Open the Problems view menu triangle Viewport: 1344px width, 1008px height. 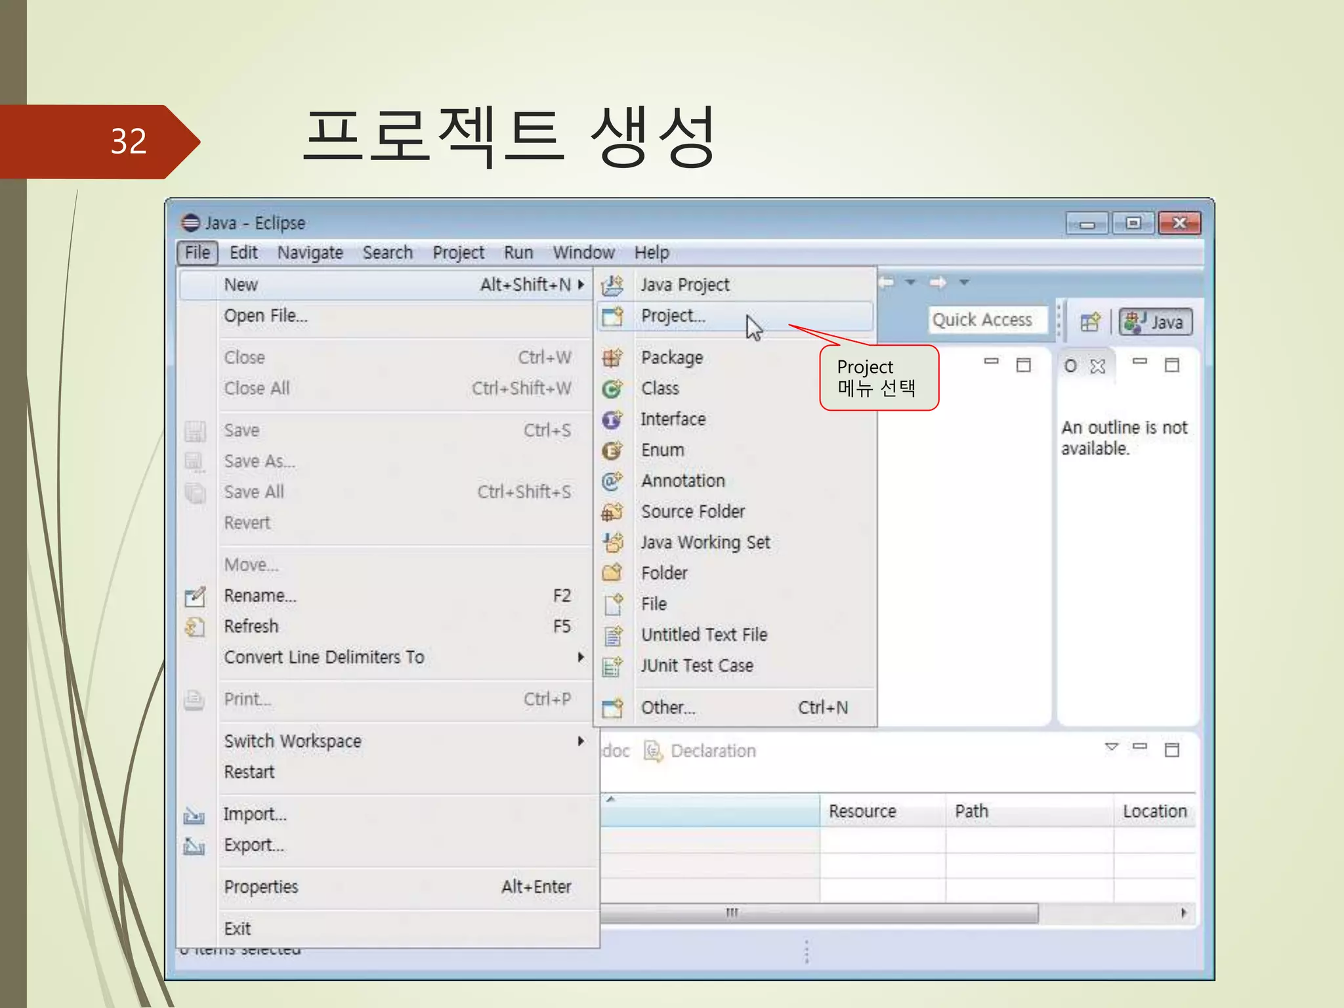pos(1112,747)
